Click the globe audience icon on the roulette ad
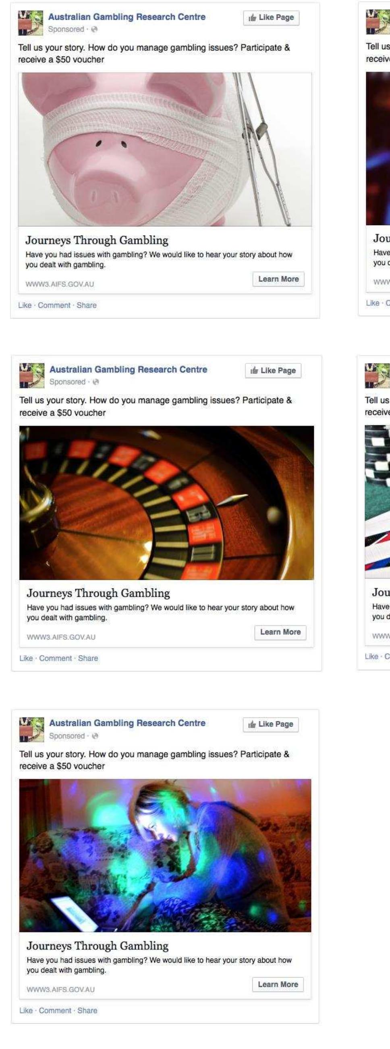The image size is (390, 1049). tap(96, 382)
